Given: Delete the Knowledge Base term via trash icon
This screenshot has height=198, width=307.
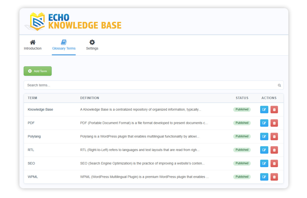Looking at the screenshot, I should tap(274, 110).
